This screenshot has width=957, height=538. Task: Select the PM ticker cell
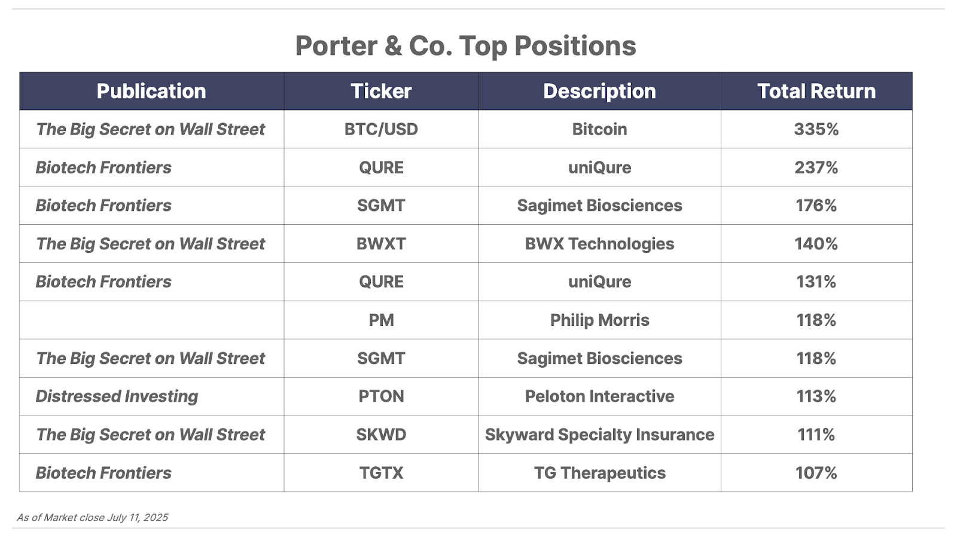click(381, 320)
